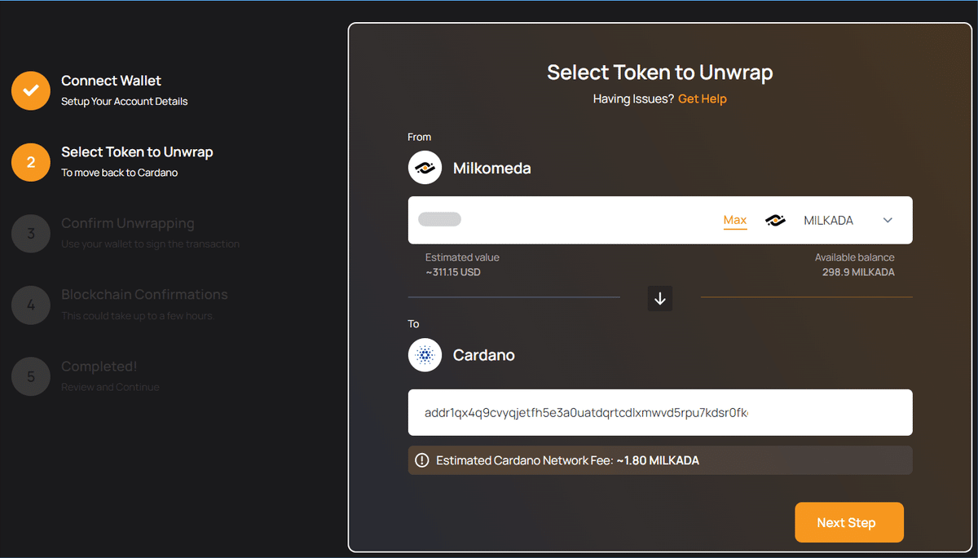This screenshot has height=558, width=978.
Task: Open the MILKADA token dropdown label
Action: coord(828,221)
